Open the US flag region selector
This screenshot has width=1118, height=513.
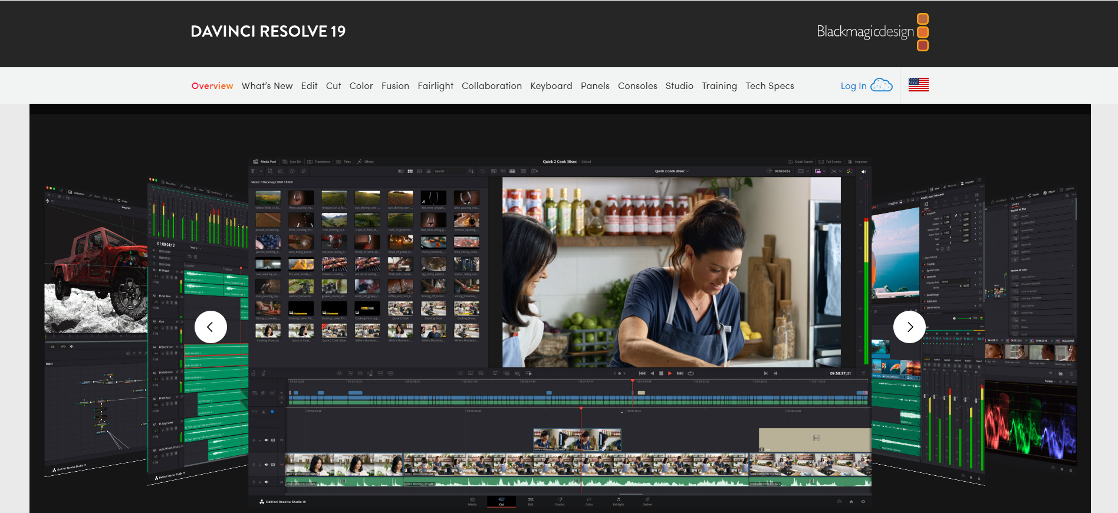(x=918, y=85)
